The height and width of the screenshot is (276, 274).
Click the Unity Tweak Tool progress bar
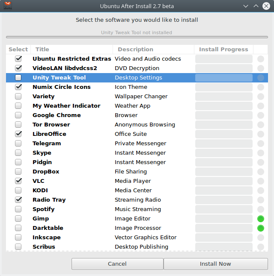(224, 78)
